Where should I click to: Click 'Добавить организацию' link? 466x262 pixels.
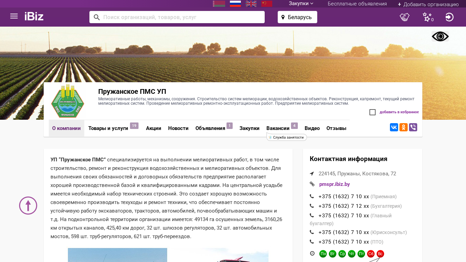coord(428,4)
